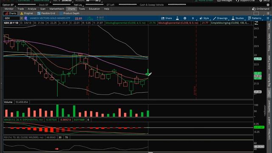Open the Dashboard sidebar tab
272x153 pixels.
[269, 106]
